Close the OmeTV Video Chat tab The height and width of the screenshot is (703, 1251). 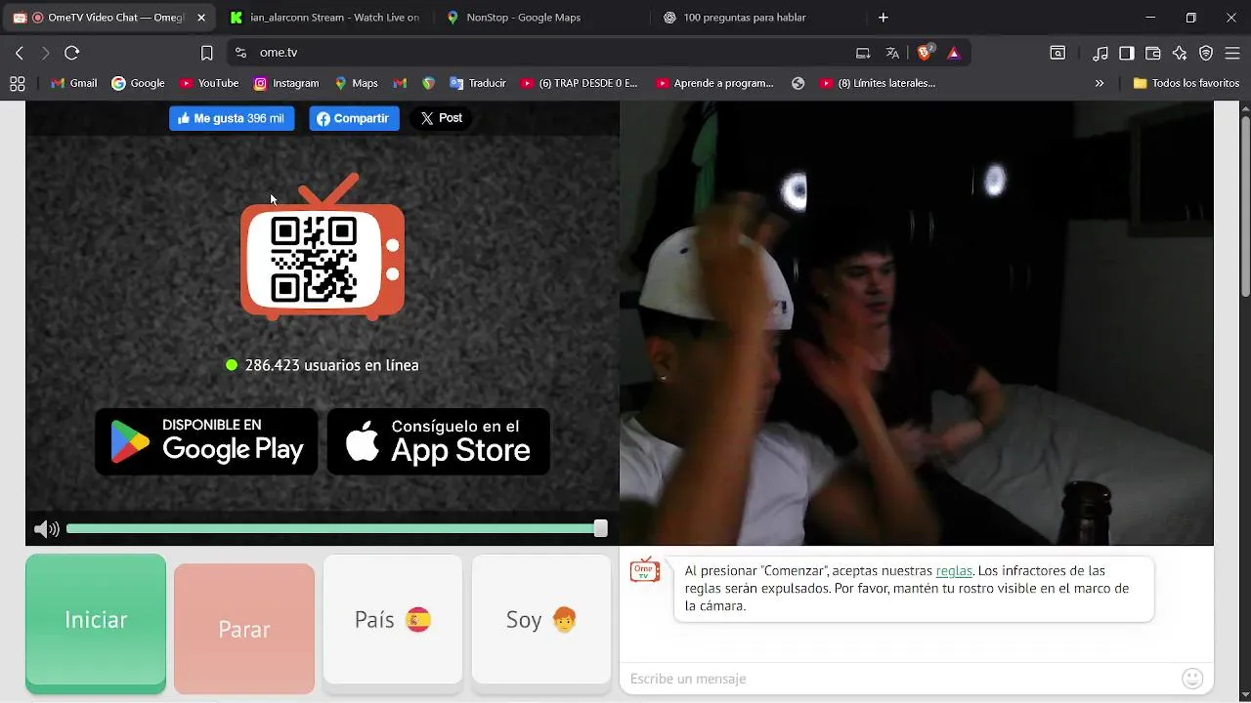click(x=201, y=18)
